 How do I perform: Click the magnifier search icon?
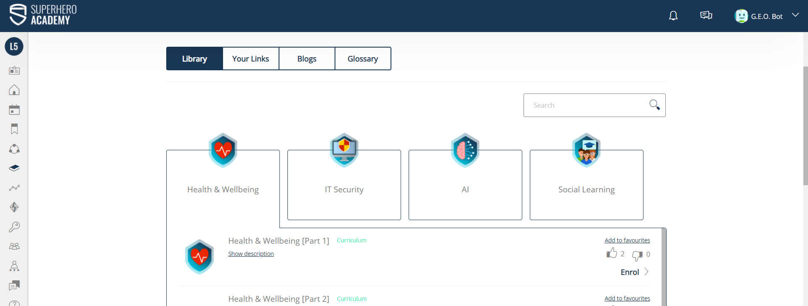(654, 105)
